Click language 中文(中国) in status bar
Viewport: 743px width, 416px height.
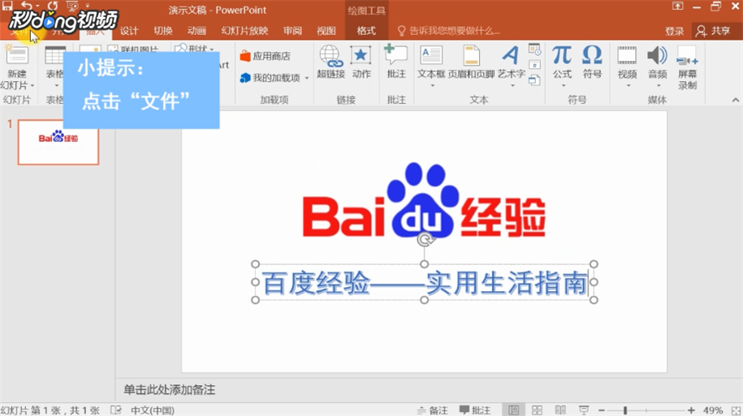(153, 410)
